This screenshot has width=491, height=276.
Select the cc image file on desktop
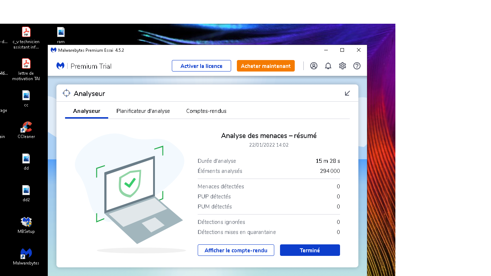(x=26, y=98)
